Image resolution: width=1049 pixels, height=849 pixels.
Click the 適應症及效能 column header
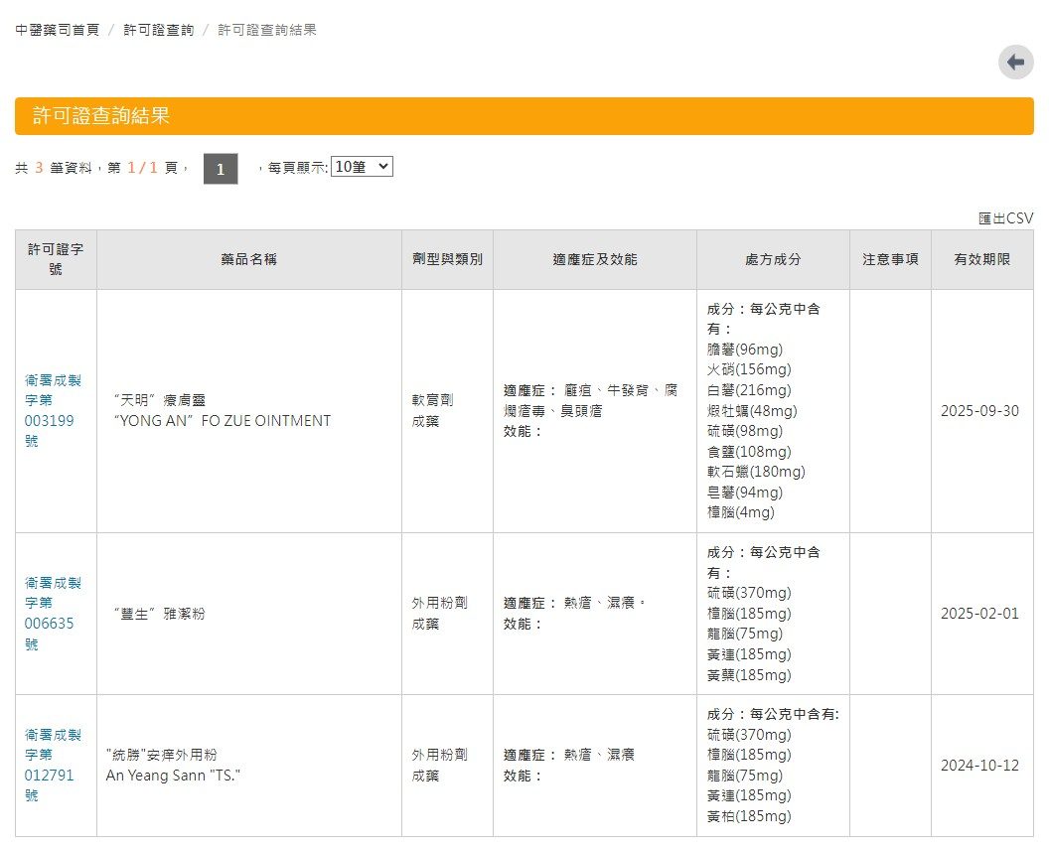tap(595, 259)
